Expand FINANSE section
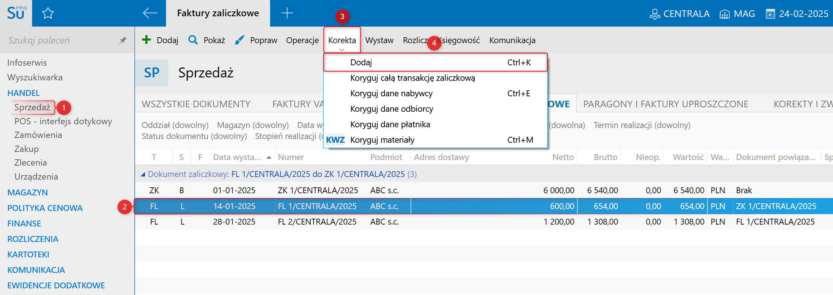This screenshot has width=833, height=295. [24, 223]
